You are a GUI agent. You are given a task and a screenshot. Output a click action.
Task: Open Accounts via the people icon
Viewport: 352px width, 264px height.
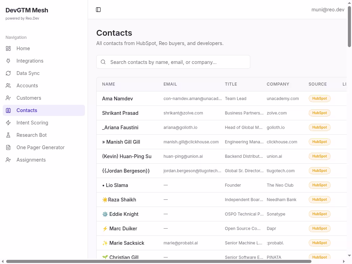click(8, 86)
